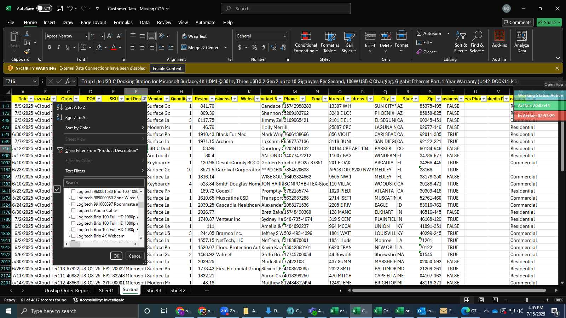Open Sort & Filter menu
This screenshot has width=566, height=318.
pos(461,42)
